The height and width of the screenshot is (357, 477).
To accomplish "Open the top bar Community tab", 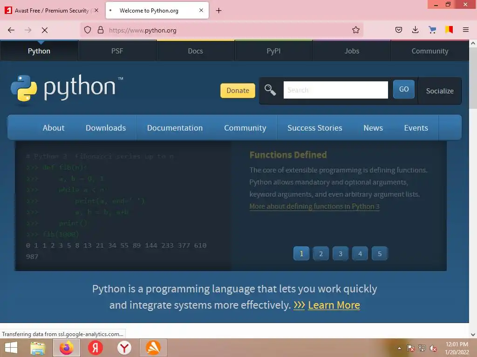I will [430, 51].
